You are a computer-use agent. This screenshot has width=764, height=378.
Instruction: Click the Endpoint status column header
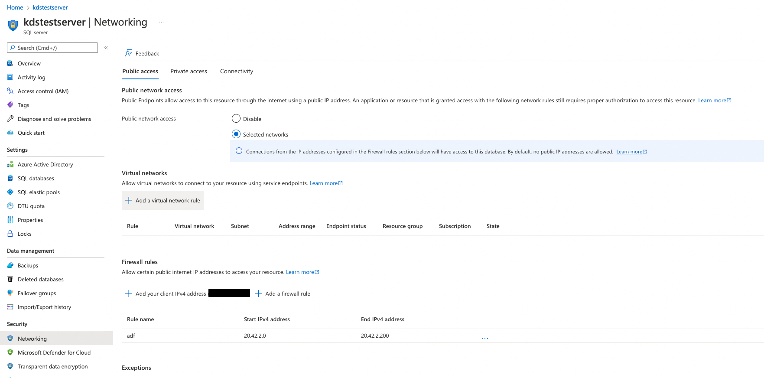(346, 226)
